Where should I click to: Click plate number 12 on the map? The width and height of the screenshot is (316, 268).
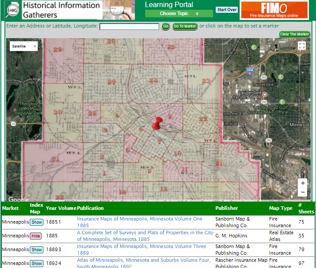coord(164,189)
